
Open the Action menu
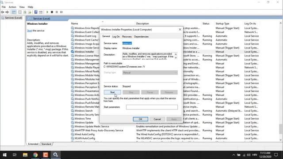point(12,7)
